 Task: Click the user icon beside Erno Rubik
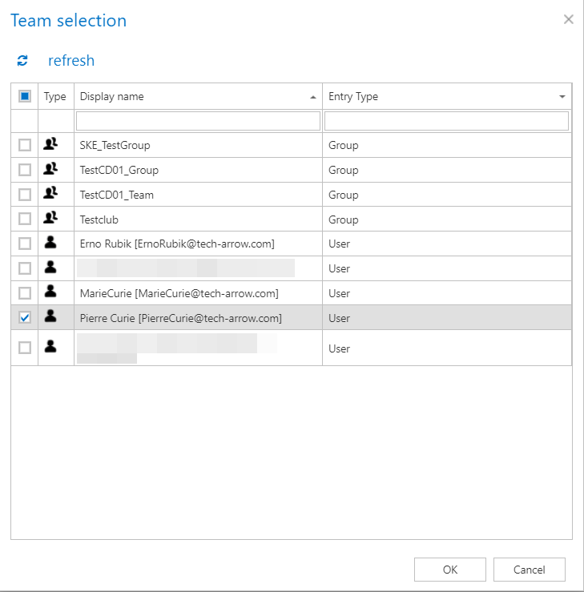(50, 244)
